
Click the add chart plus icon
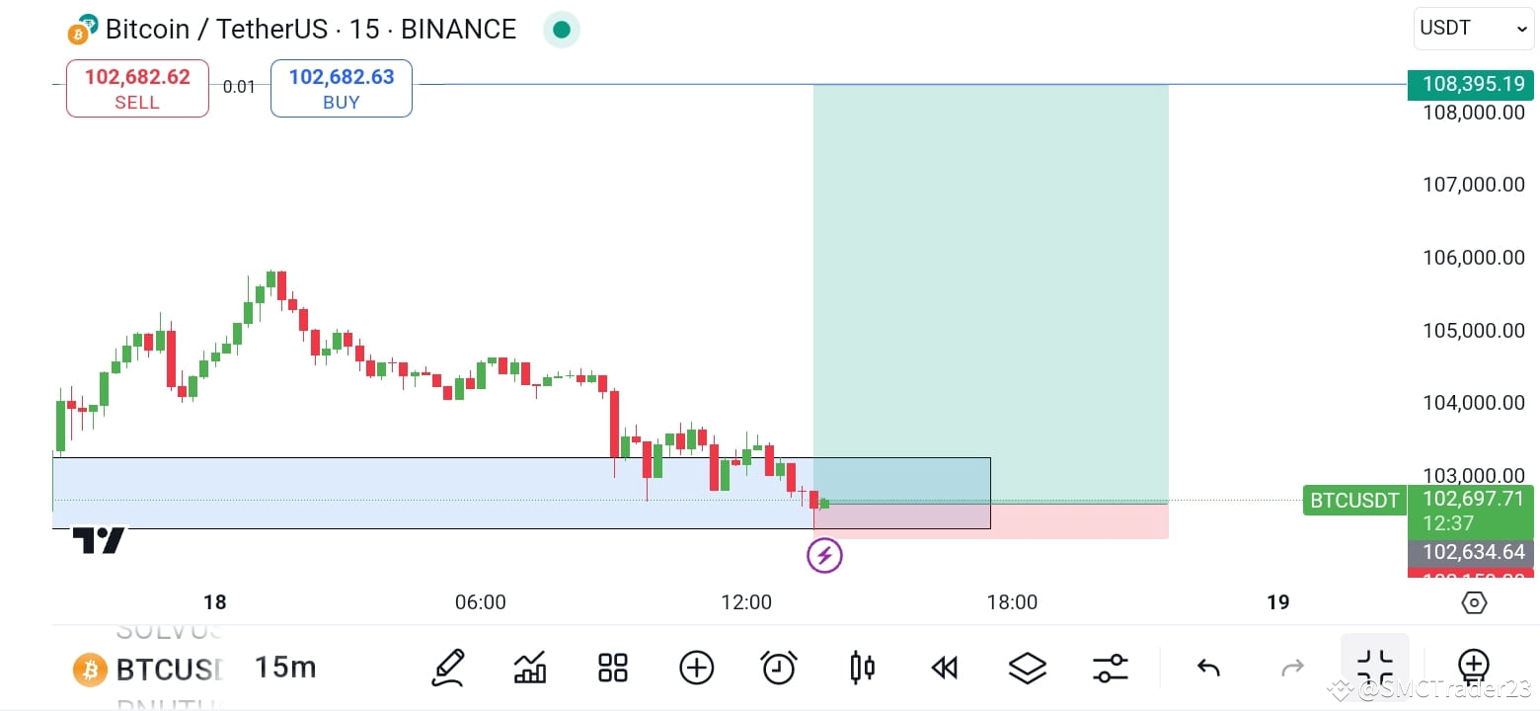(x=696, y=668)
